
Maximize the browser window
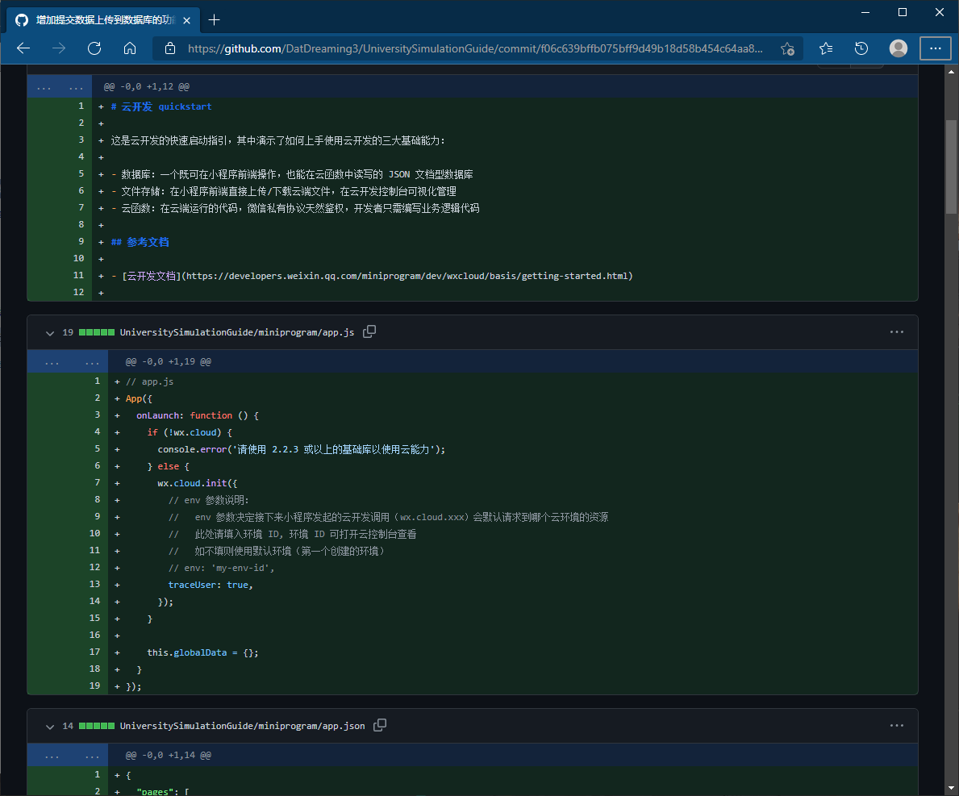click(x=902, y=12)
